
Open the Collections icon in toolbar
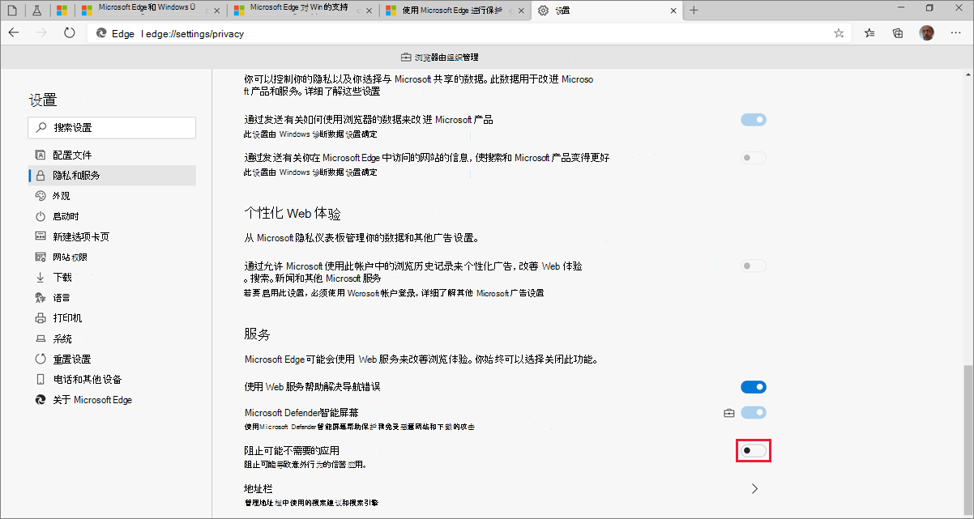tap(897, 33)
